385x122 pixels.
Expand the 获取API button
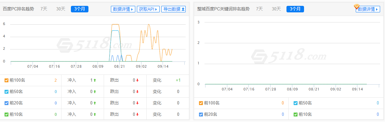pyautogui.click(x=148, y=9)
